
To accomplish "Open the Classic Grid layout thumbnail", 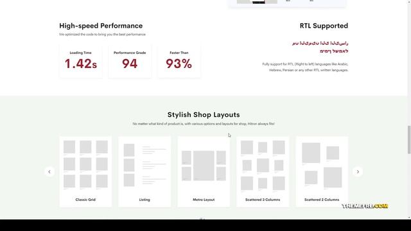I will coord(85,171).
